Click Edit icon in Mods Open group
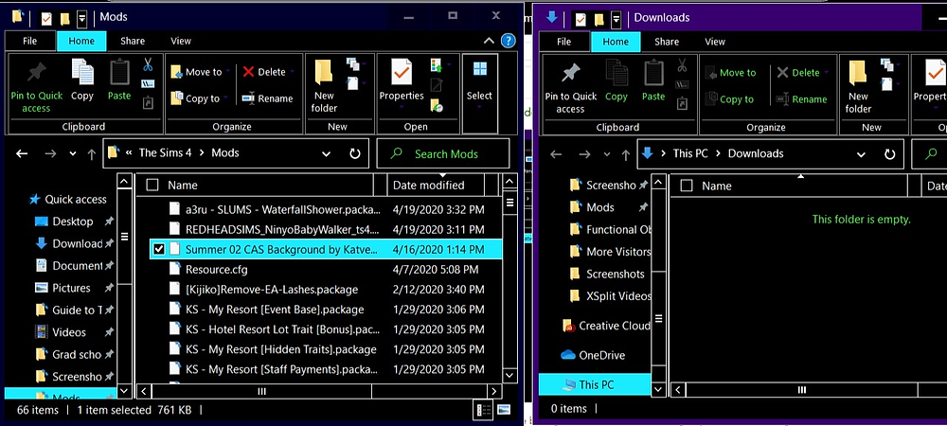Screen dimensions: 947x426 (437, 84)
